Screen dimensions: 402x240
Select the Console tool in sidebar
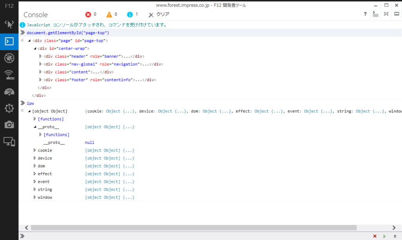(x=9, y=41)
